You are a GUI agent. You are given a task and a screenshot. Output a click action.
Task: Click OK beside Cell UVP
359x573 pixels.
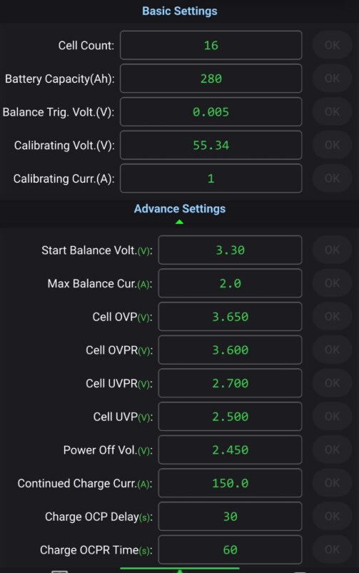332,416
